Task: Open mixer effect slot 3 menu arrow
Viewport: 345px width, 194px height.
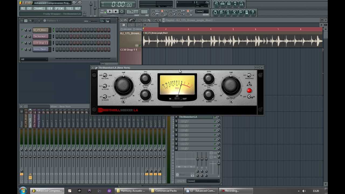Action: tap(176, 126)
